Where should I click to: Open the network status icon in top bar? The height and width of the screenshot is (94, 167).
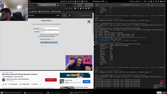coord(151,1)
